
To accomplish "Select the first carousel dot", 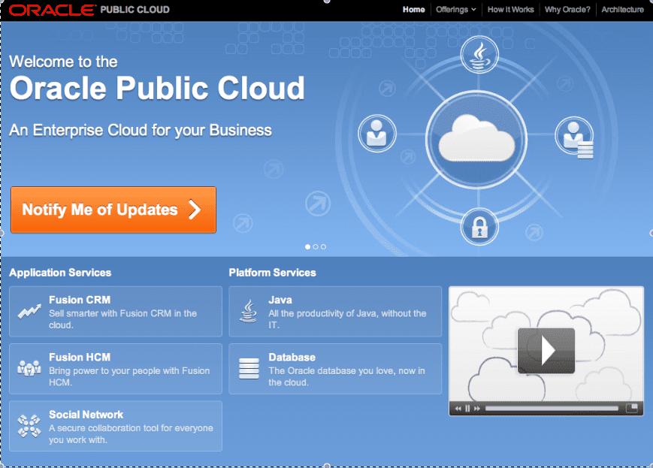I will pyautogui.click(x=308, y=247).
